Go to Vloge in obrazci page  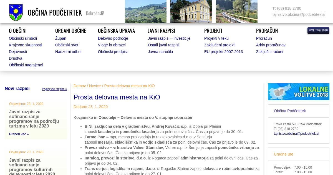pyautogui.click(x=112, y=45)
